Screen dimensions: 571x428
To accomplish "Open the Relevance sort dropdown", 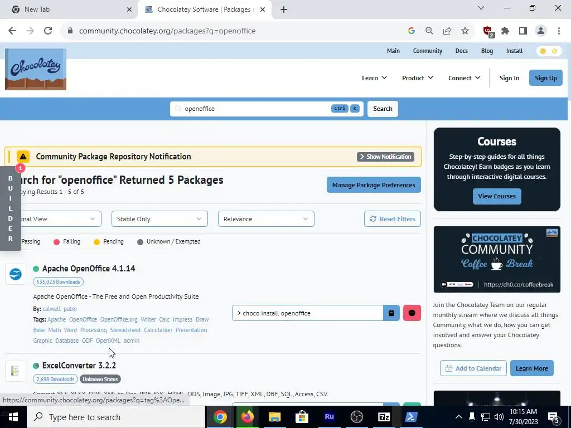I will pos(266,218).
